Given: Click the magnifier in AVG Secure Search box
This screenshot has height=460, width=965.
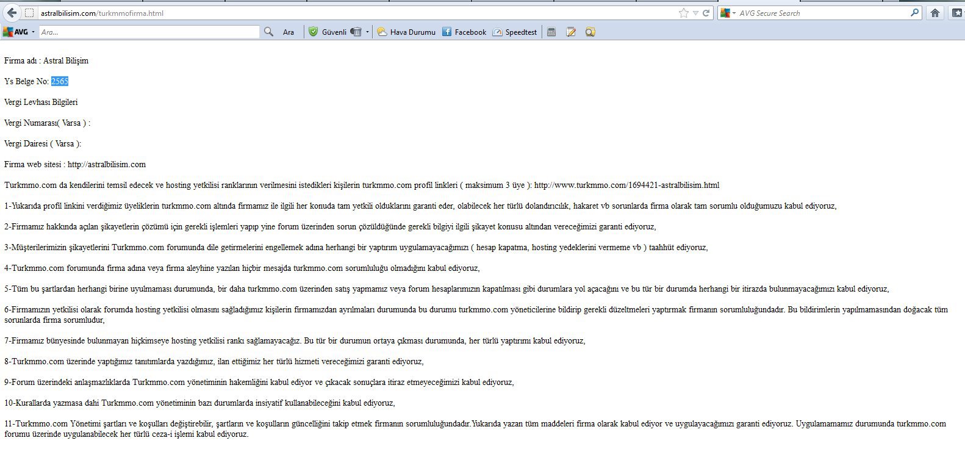Looking at the screenshot, I should (x=914, y=13).
